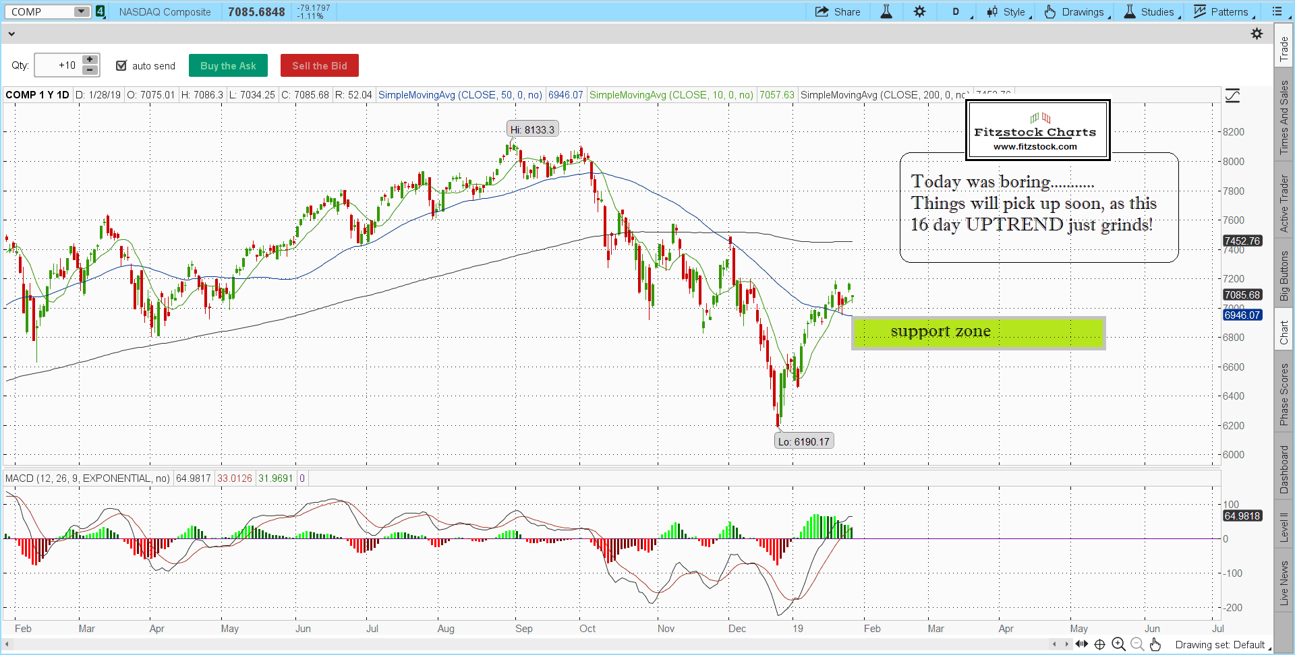Collapse the trade panel with the chevron
The image size is (1295, 655).
pos(11,34)
